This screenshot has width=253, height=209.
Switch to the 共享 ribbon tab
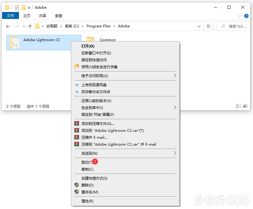pyautogui.click(x=43, y=16)
